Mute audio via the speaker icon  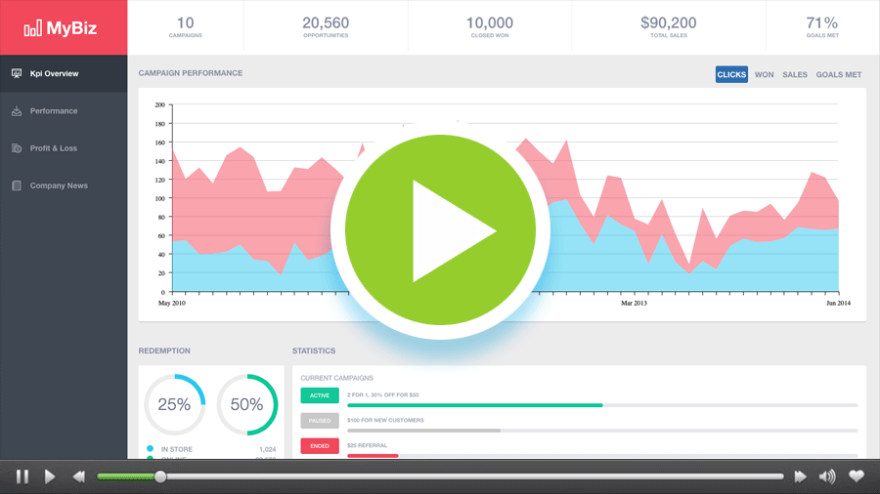[x=827, y=476]
